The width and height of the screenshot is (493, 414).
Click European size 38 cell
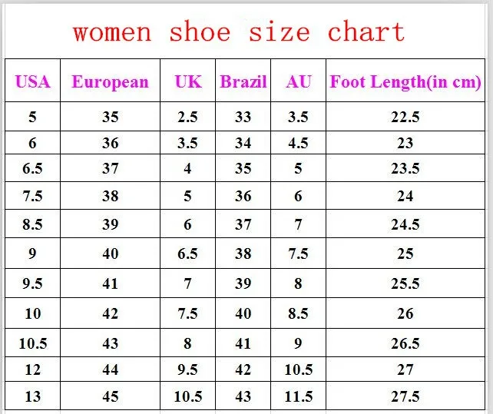[x=110, y=196]
